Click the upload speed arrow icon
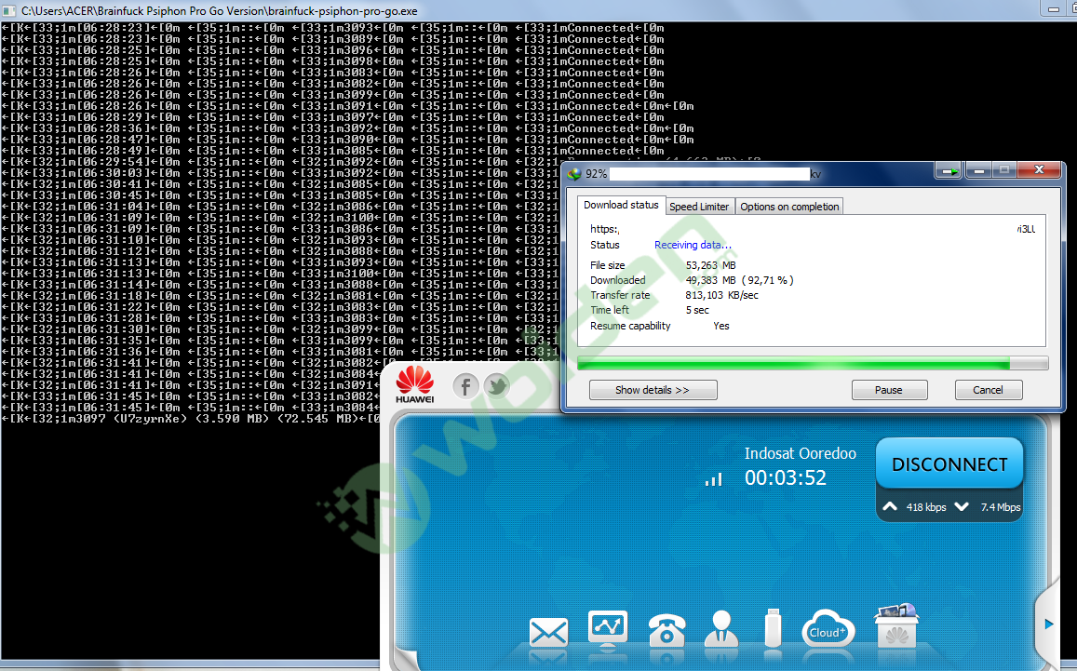 890,507
